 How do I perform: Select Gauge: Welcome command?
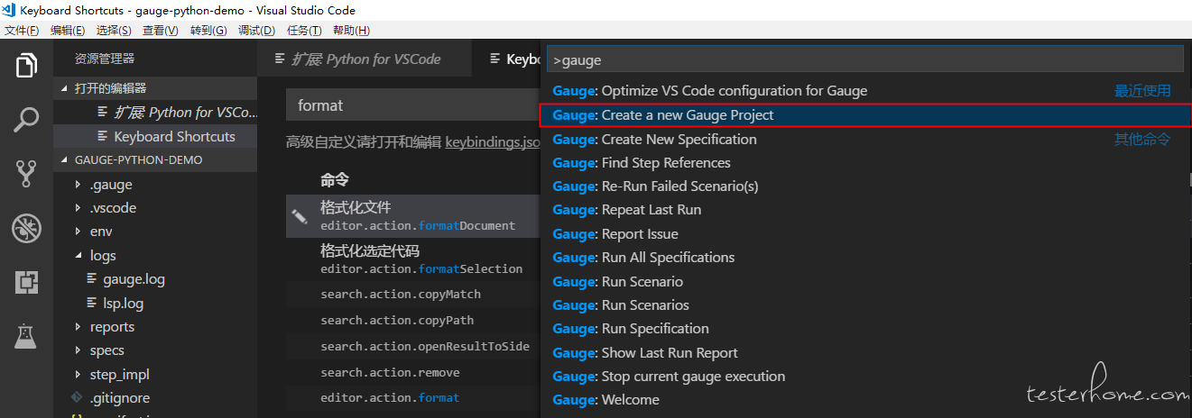[865, 400]
